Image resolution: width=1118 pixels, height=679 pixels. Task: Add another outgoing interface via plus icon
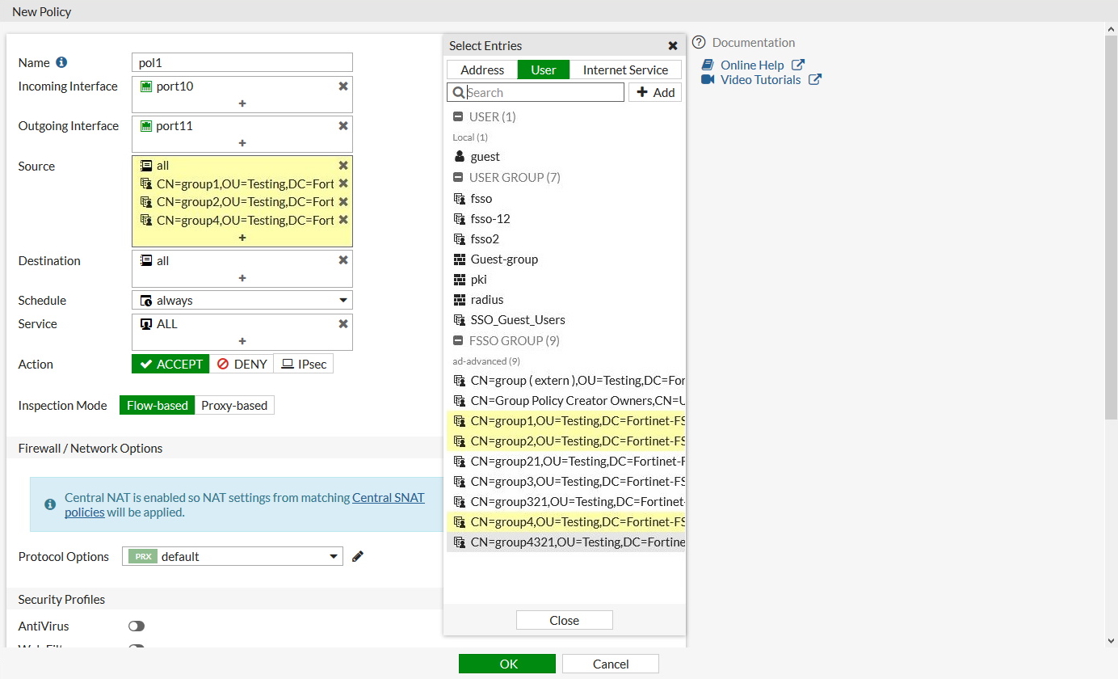242,144
